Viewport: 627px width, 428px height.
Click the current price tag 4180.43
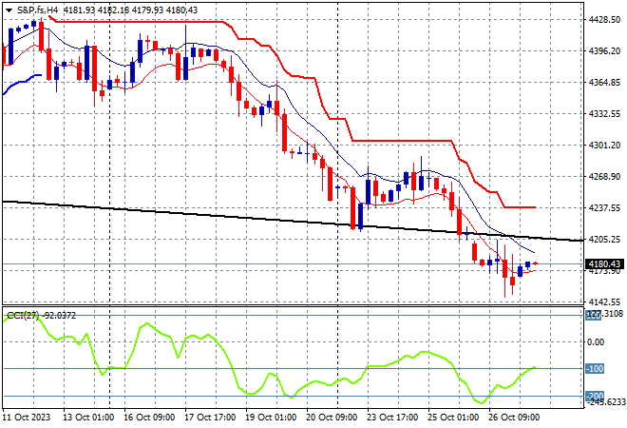(x=604, y=263)
